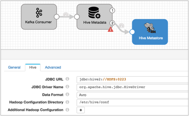Screen dimensions: 189x116
Task: Select the Kafka Consumer stage icon
Action: click(38, 13)
